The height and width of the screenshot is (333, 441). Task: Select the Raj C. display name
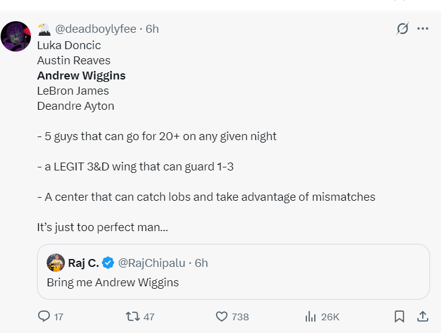[84, 263]
